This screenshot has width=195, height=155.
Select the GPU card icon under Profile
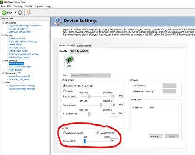(x=70, y=61)
